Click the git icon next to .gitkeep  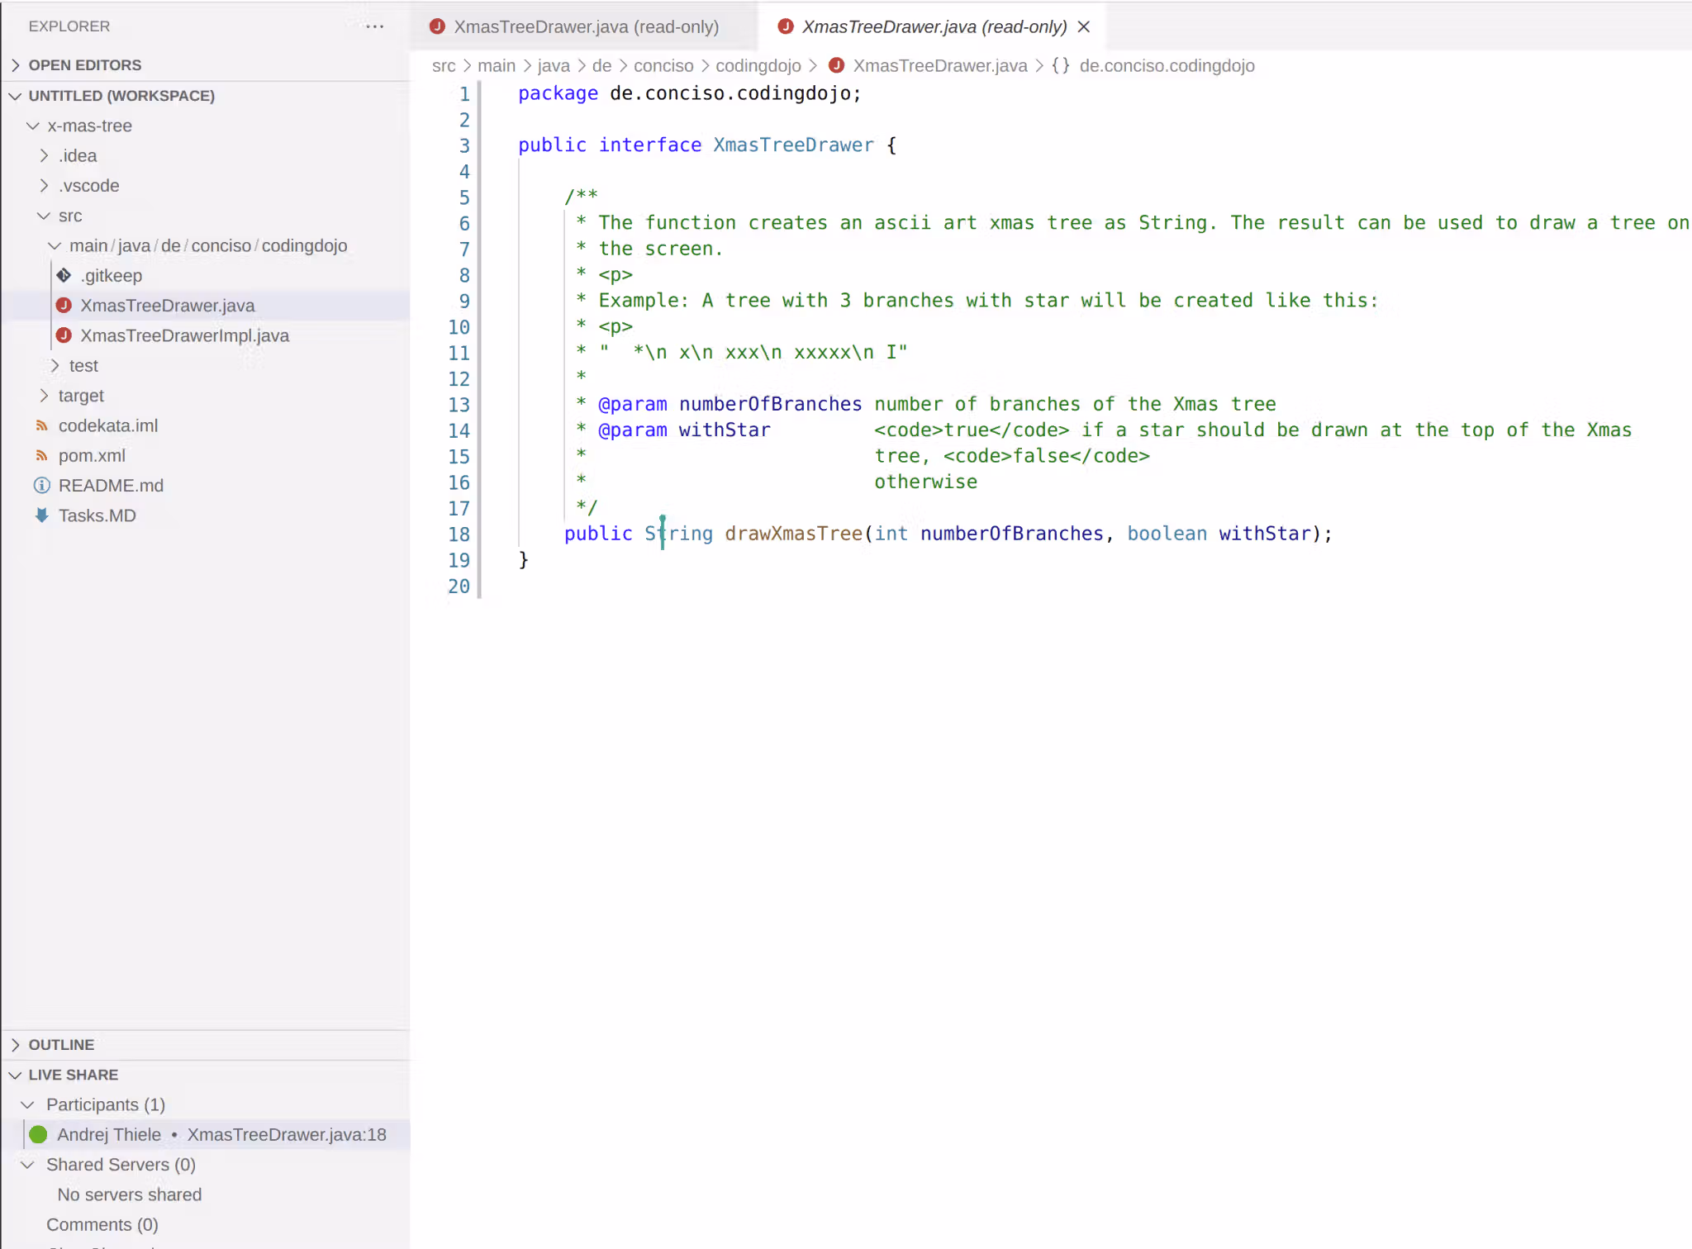click(x=64, y=275)
